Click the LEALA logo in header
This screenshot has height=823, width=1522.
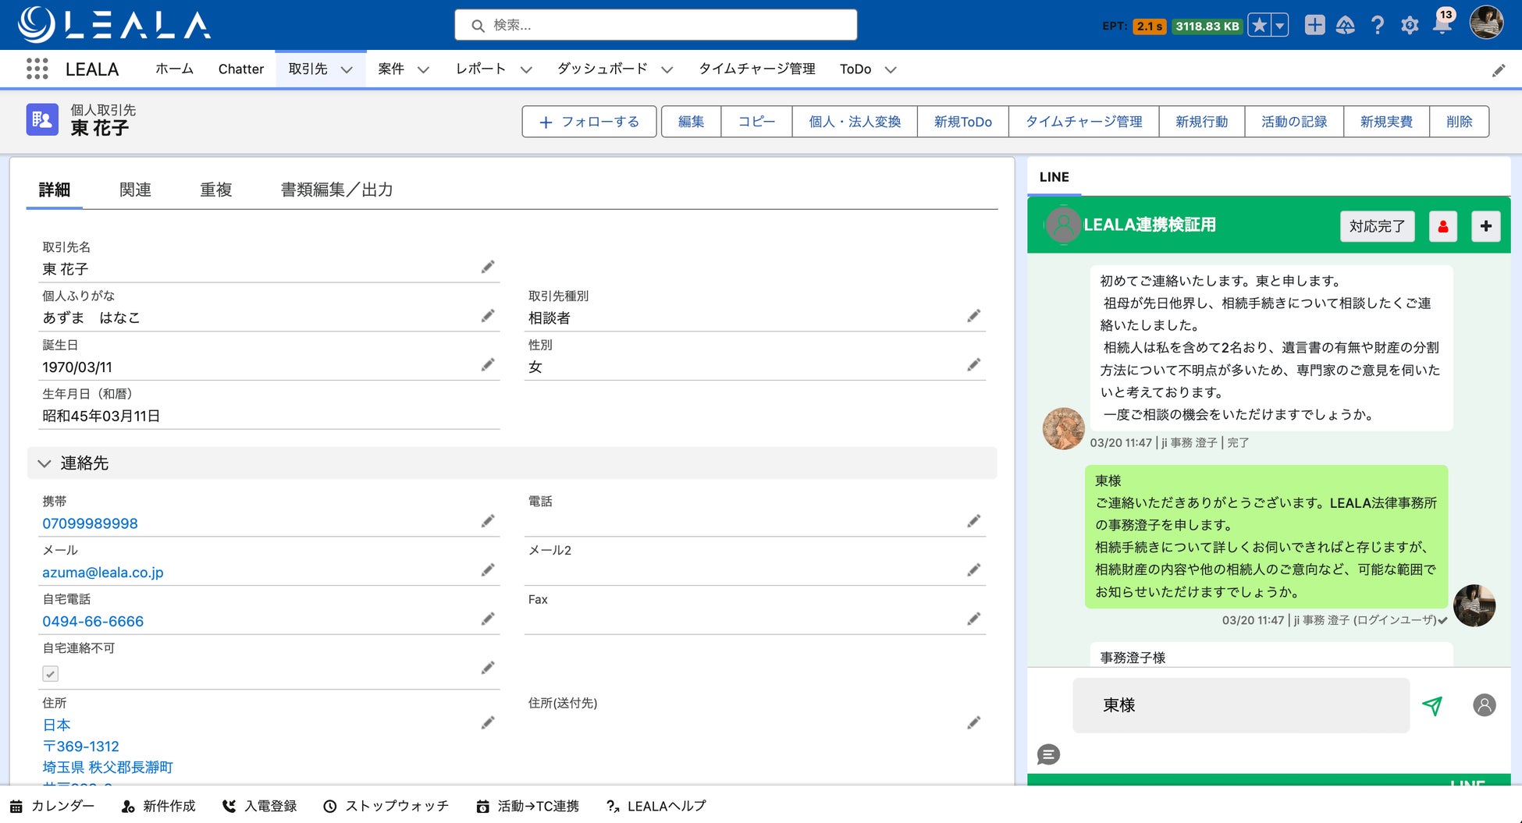[x=114, y=24]
